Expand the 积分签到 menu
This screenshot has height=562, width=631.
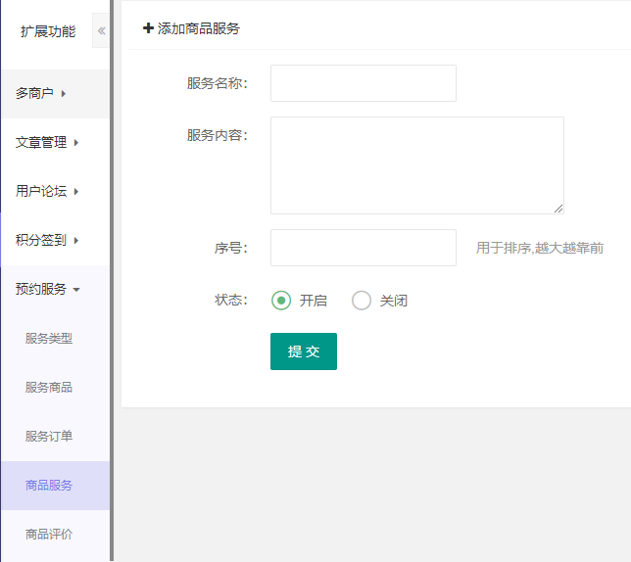click(x=47, y=241)
